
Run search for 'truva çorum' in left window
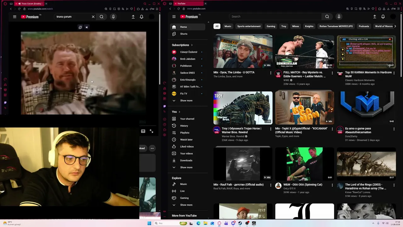101,17
